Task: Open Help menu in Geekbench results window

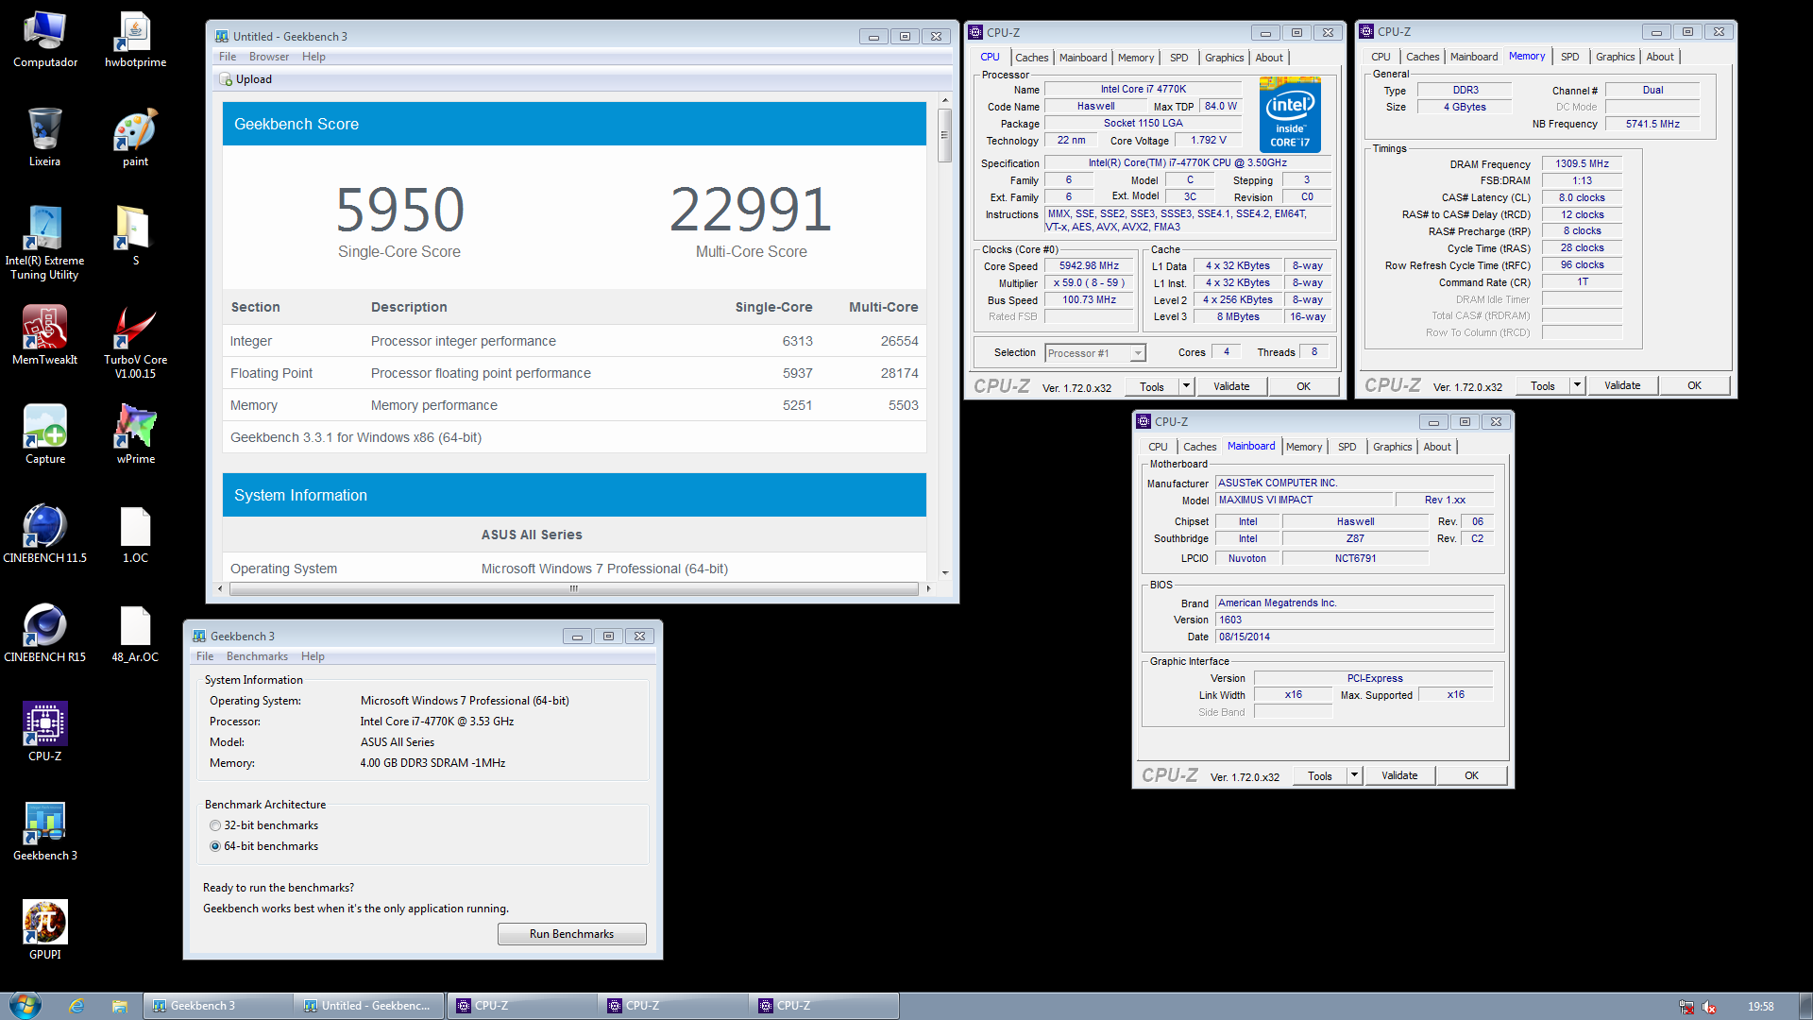Action: tap(313, 57)
